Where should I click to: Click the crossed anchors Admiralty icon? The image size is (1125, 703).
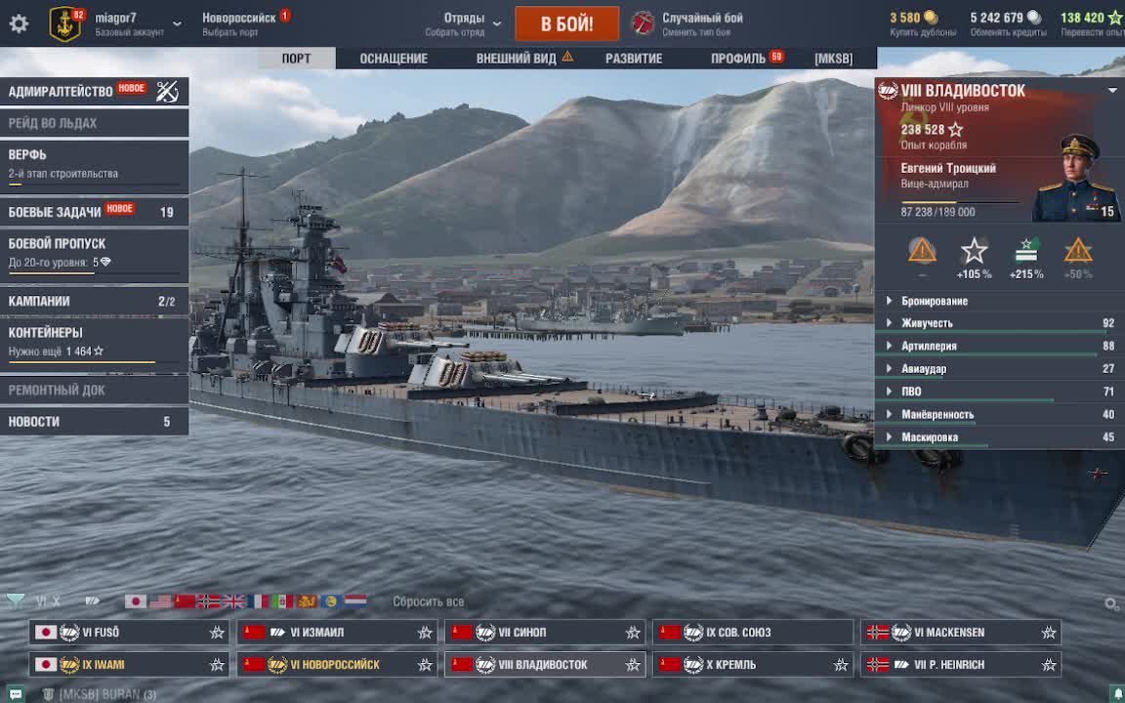pyautogui.click(x=167, y=91)
